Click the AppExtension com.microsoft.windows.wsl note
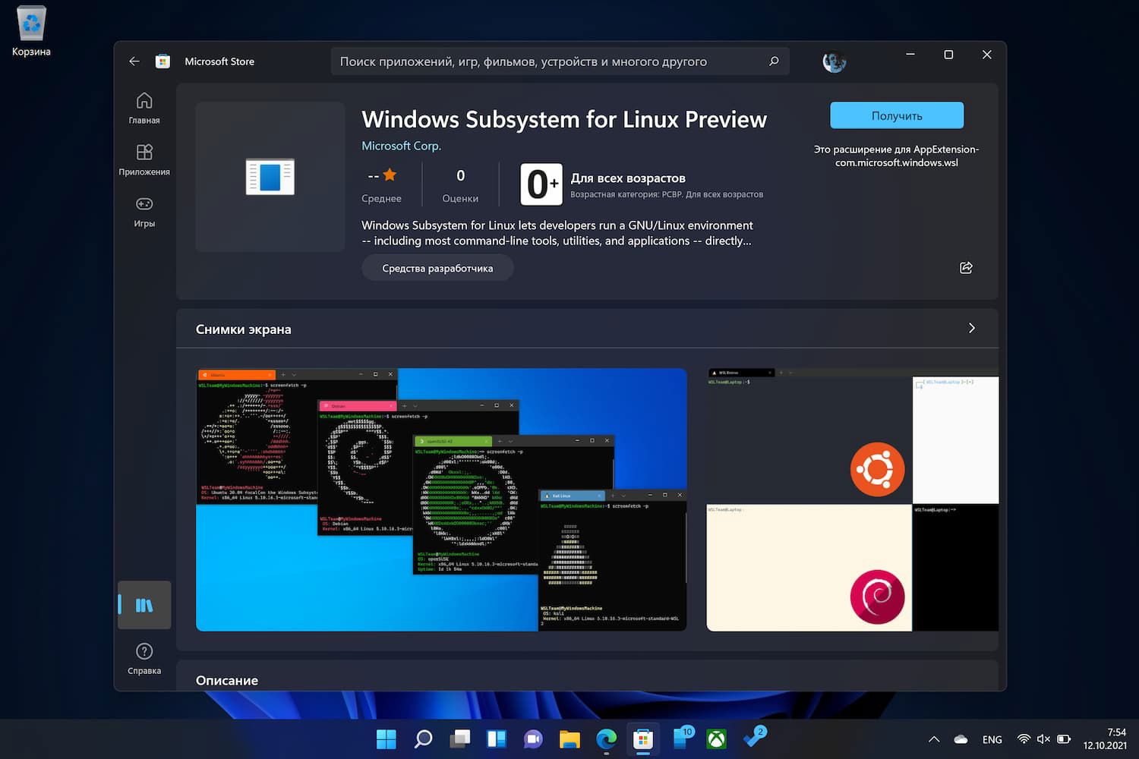The width and height of the screenshot is (1139, 759). click(897, 156)
